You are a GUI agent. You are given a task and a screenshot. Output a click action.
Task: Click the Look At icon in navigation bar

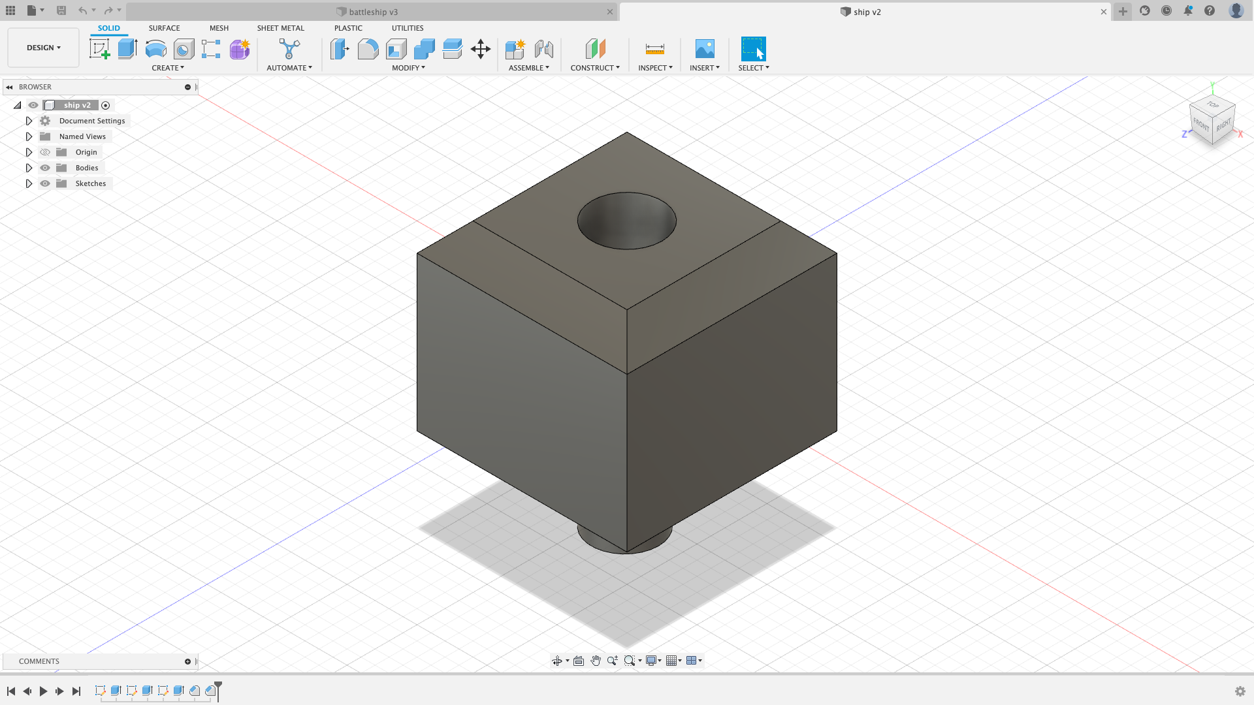coord(579,661)
